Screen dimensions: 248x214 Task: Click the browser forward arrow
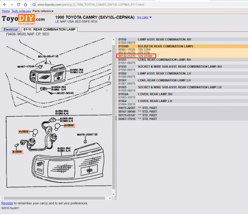(12, 5)
